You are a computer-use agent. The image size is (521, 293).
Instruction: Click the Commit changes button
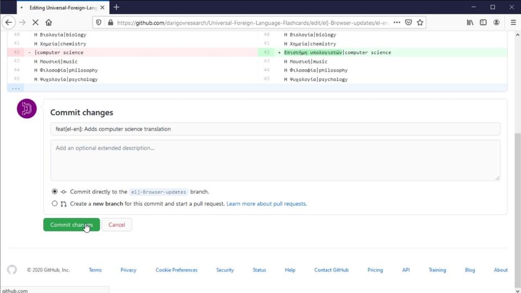pos(71,224)
